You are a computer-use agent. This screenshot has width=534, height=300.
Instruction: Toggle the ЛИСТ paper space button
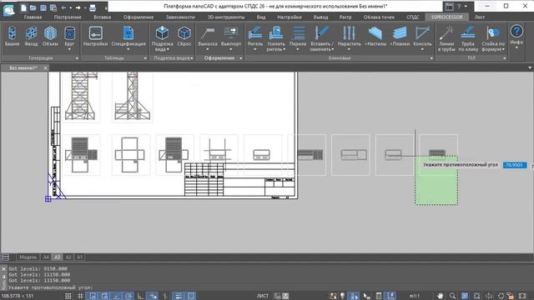263,296
